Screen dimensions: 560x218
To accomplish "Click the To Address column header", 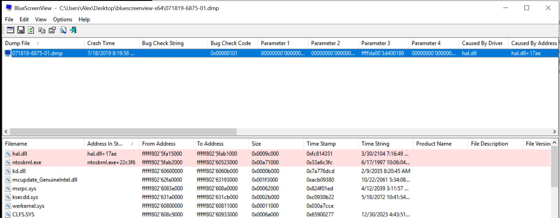I will pos(221,144).
